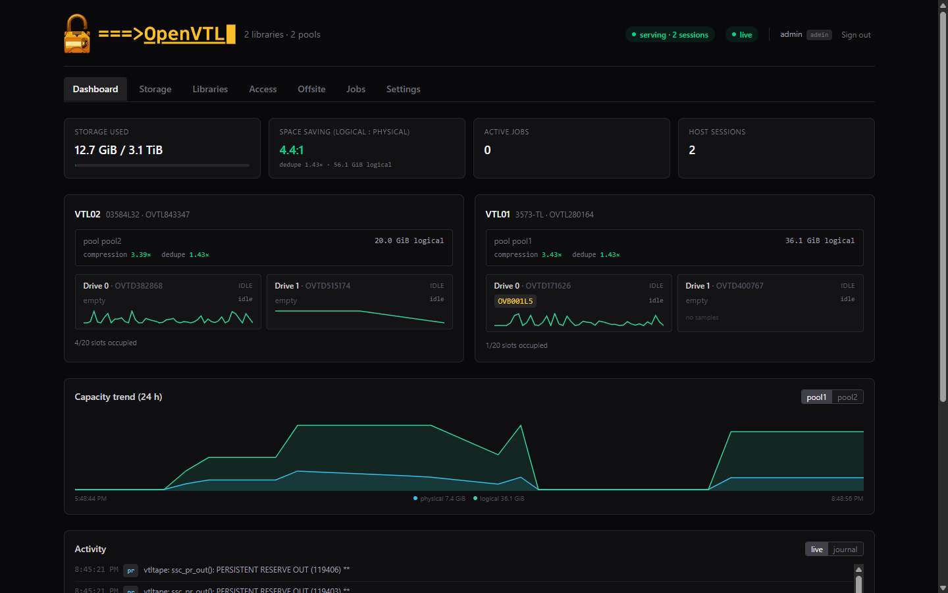Click Drive 0 OVTD171626 label
Screen dimensions: 948x593
(533, 286)
